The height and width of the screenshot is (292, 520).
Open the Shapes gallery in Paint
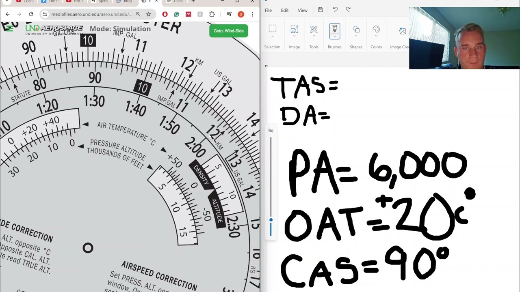(x=356, y=29)
